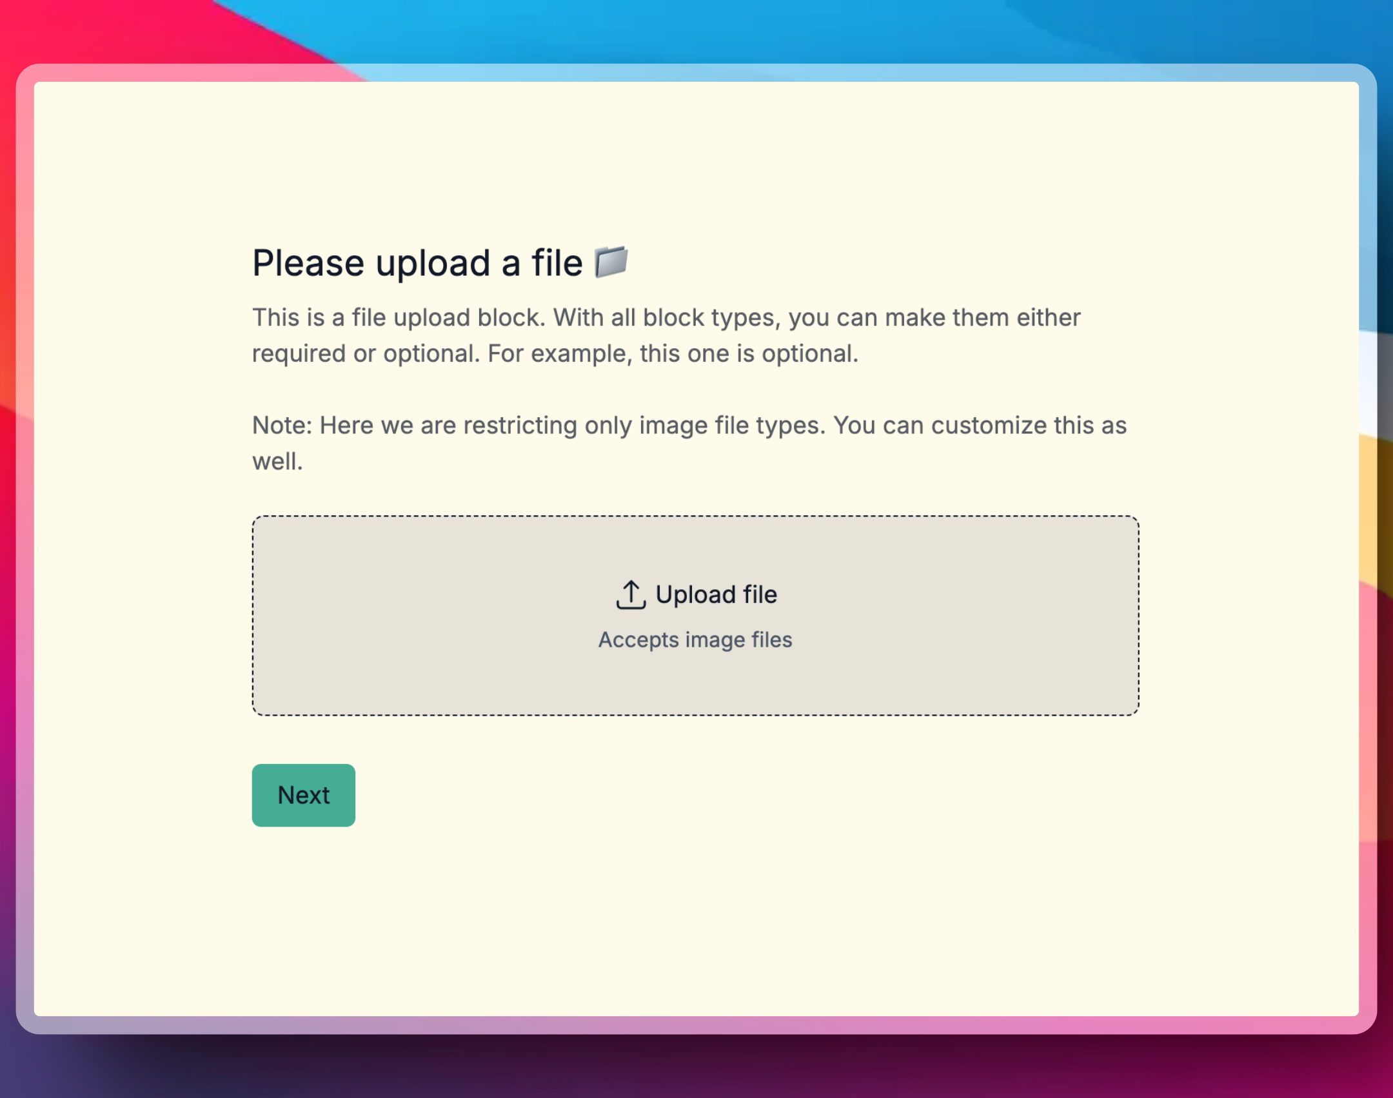Click the upload arrow icon

(630, 594)
